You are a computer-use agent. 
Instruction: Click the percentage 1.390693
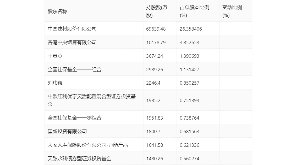pyautogui.click(x=189, y=56)
